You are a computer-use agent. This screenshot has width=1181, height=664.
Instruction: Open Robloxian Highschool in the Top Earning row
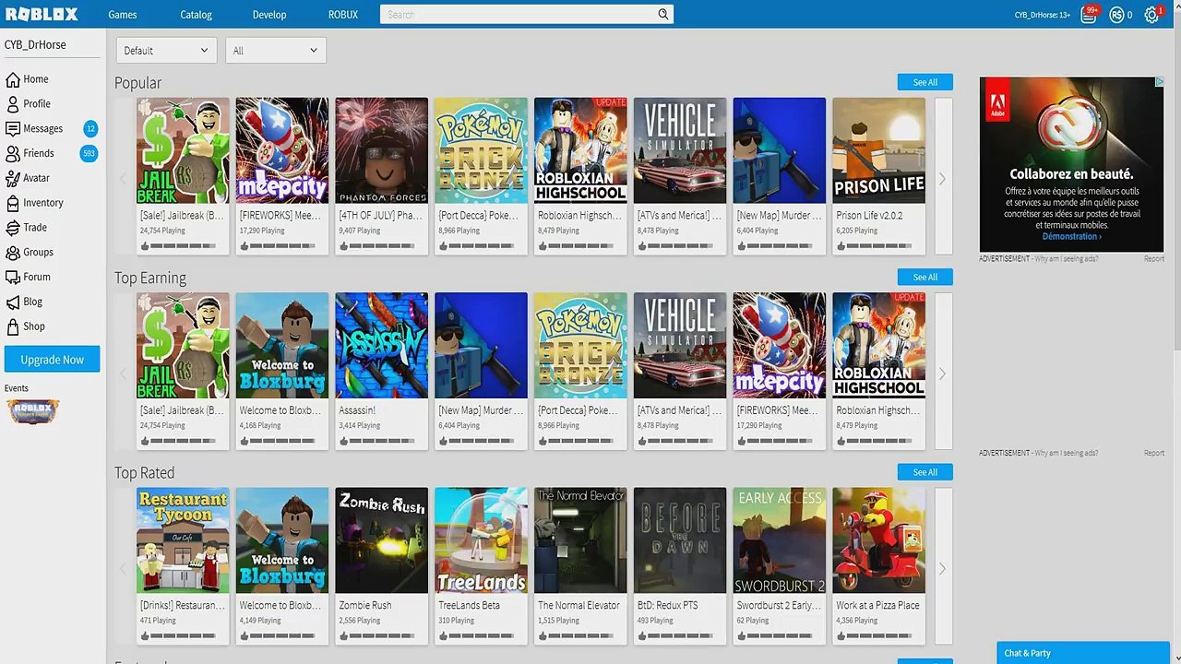coord(879,346)
